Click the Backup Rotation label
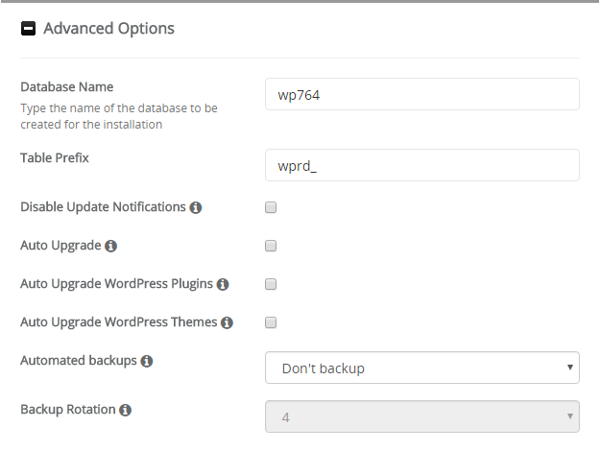601x475 pixels. coord(68,410)
